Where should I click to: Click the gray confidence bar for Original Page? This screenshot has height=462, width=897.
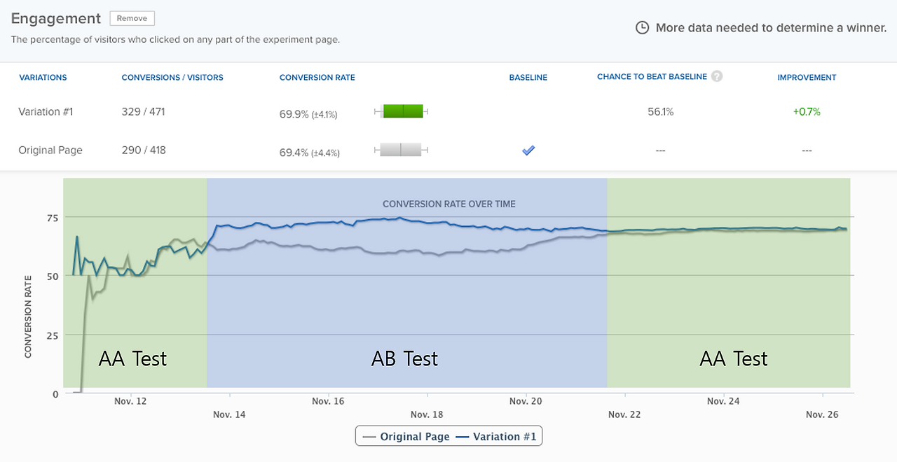(401, 149)
